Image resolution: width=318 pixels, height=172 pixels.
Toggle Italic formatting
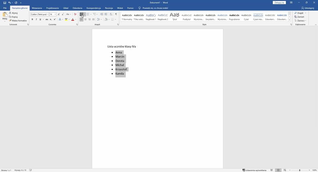36,20
